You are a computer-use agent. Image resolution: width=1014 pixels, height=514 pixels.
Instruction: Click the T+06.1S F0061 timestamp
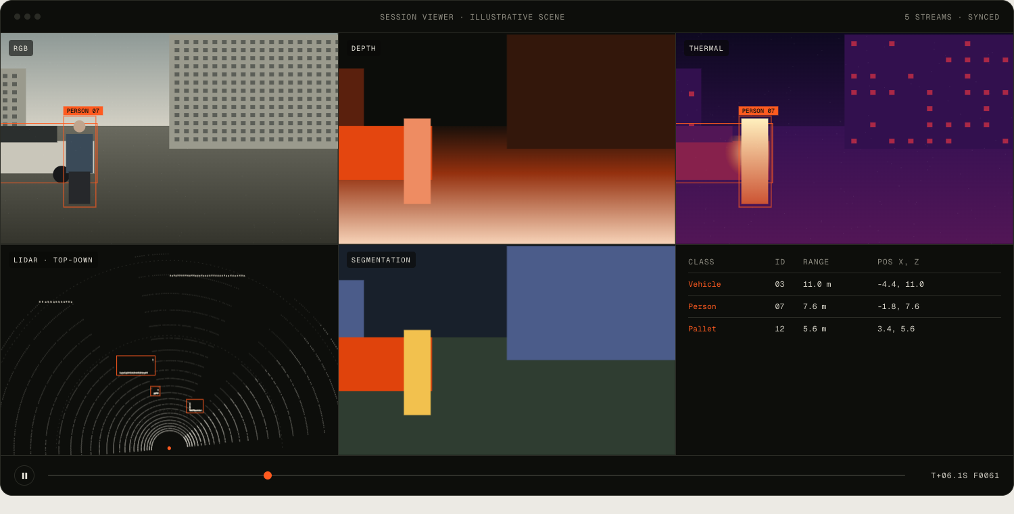pyautogui.click(x=965, y=475)
